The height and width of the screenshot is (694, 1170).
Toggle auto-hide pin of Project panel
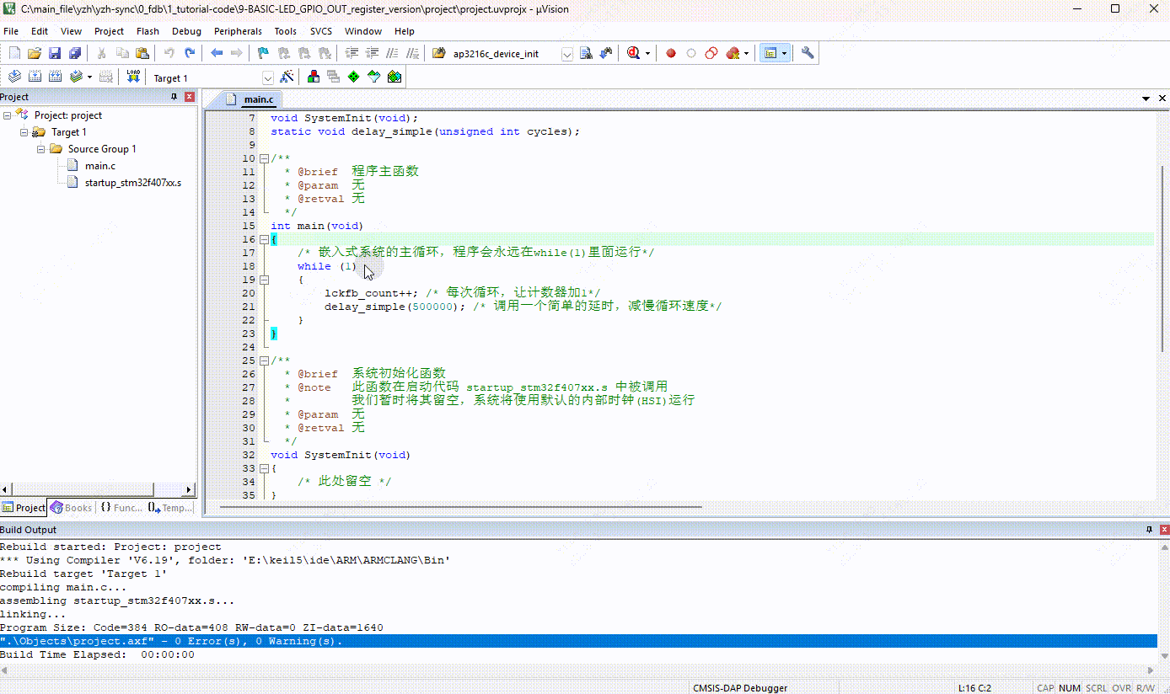click(174, 97)
